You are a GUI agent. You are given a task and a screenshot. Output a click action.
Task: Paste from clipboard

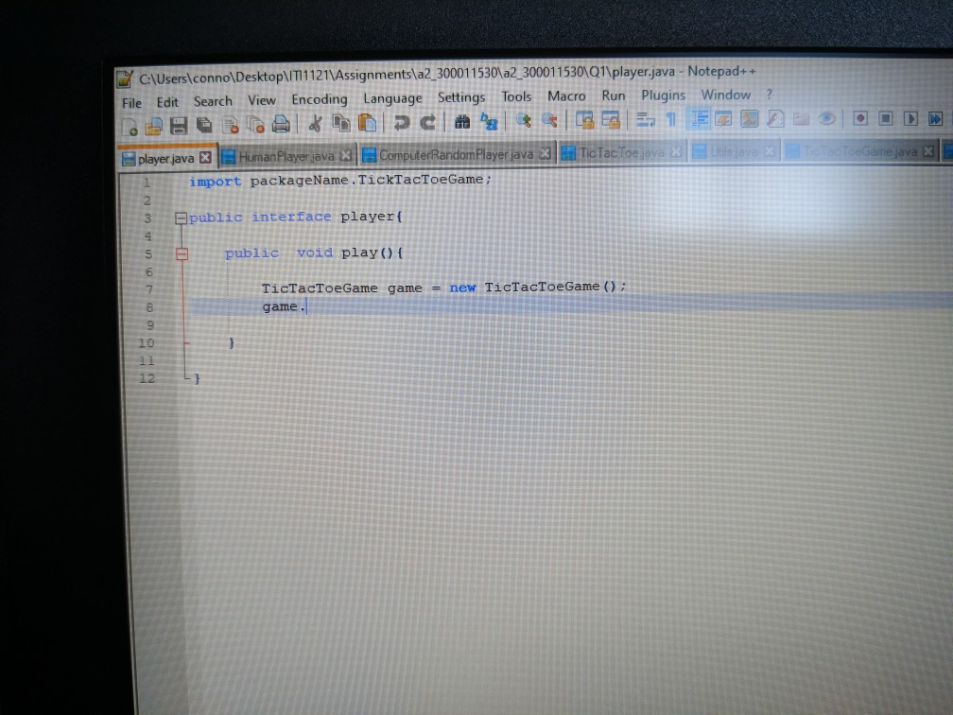point(367,121)
